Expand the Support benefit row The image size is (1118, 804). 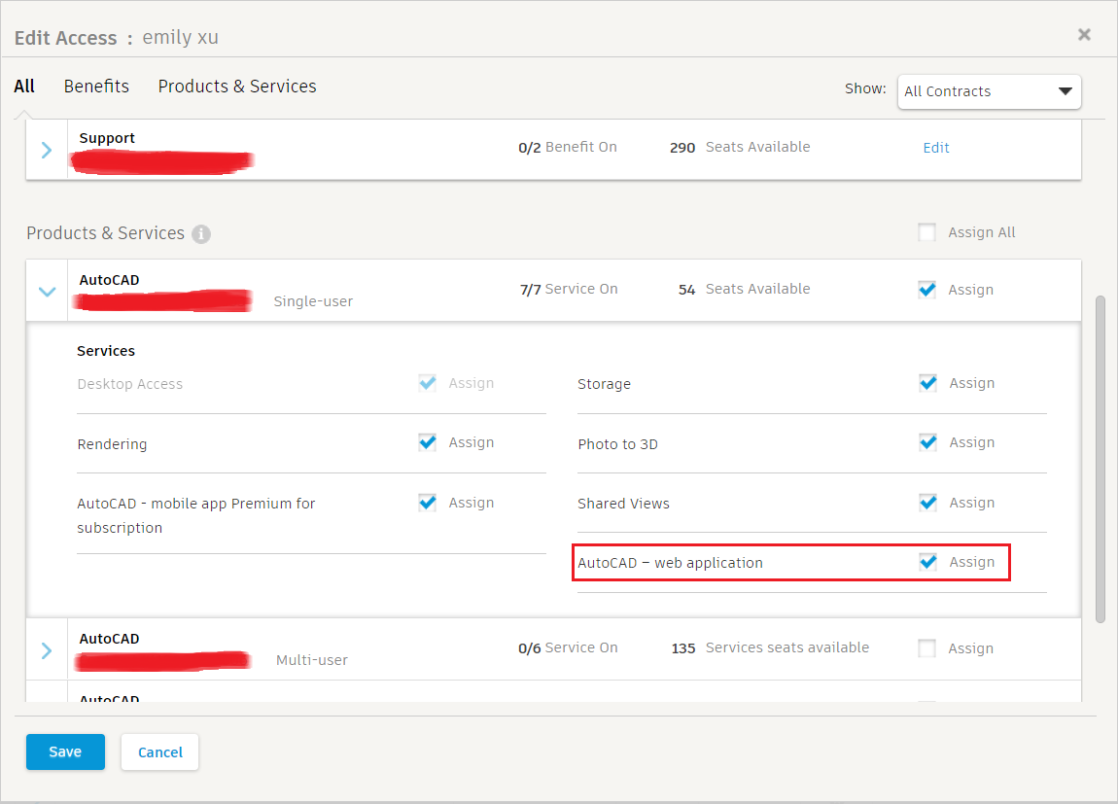47,150
